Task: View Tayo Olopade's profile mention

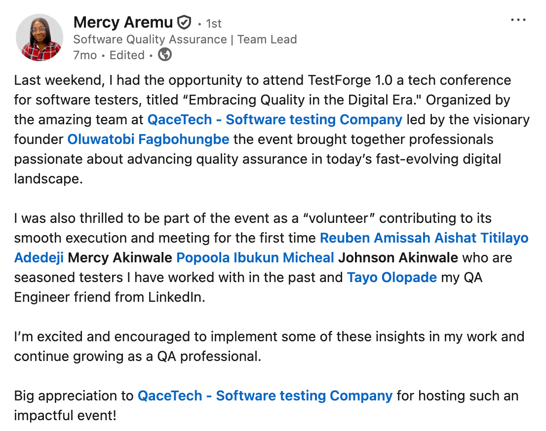Action: pyautogui.click(x=392, y=277)
